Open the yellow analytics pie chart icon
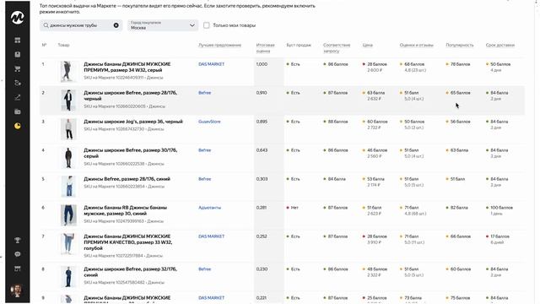540x304 pixels. coord(17,126)
